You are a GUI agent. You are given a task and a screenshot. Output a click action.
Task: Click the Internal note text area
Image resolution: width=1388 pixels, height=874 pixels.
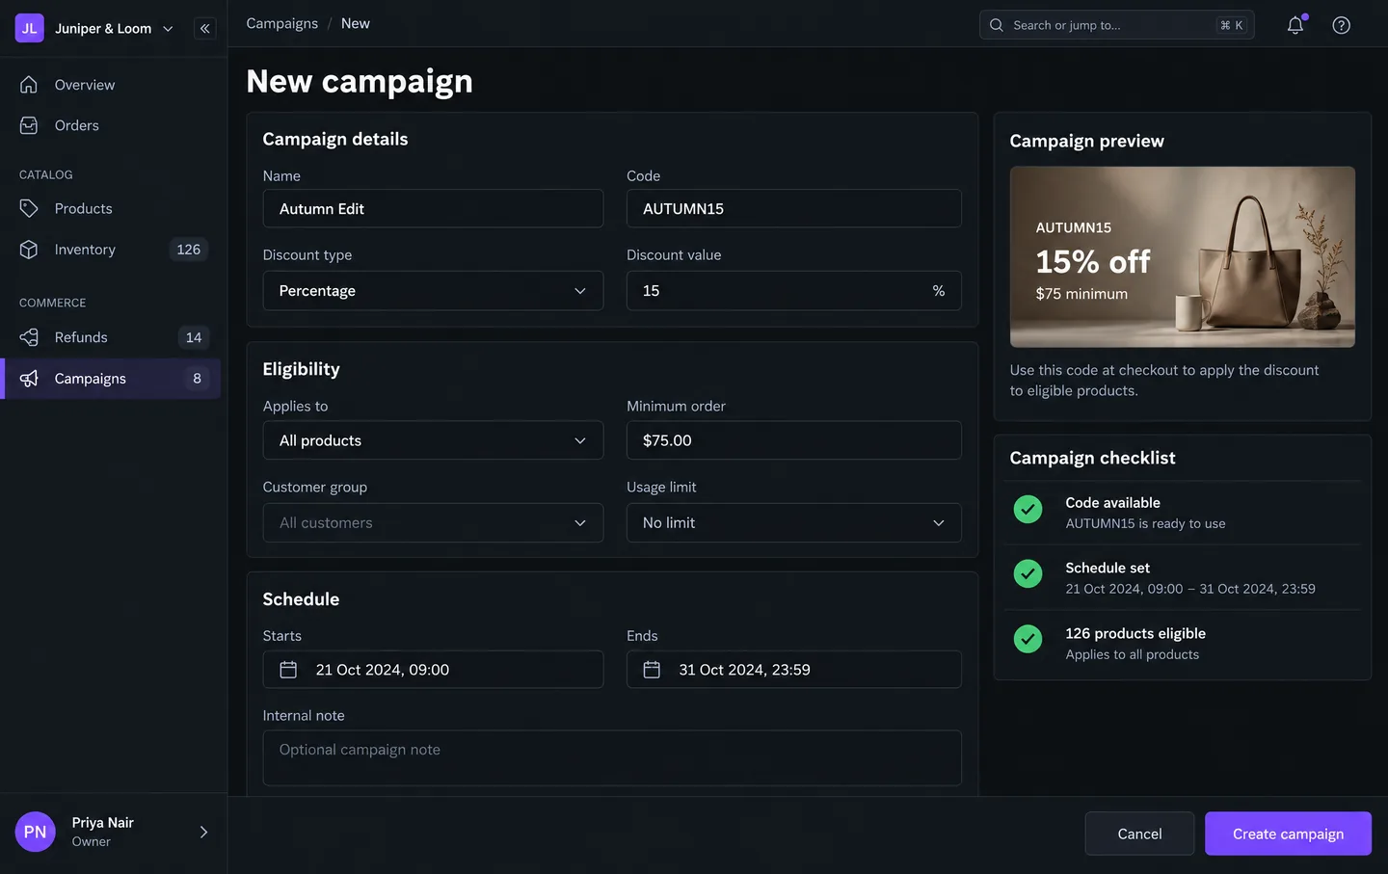pos(612,758)
